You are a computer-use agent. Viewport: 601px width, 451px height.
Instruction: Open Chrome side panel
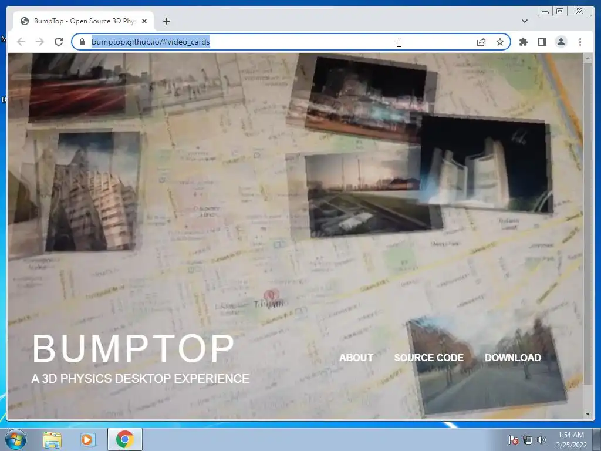pos(542,42)
